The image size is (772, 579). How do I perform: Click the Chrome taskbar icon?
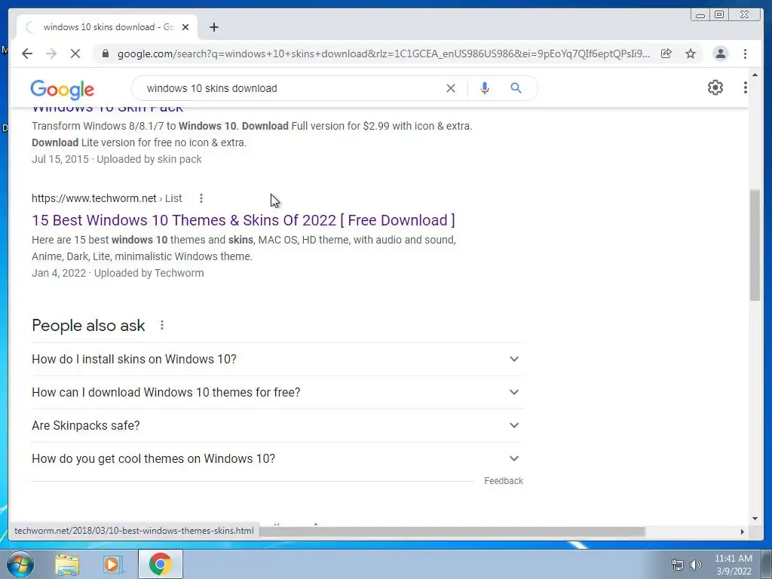[160, 564]
